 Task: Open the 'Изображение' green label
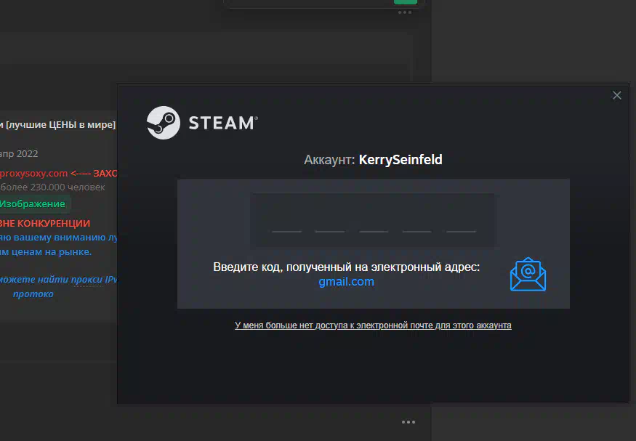(x=33, y=204)
